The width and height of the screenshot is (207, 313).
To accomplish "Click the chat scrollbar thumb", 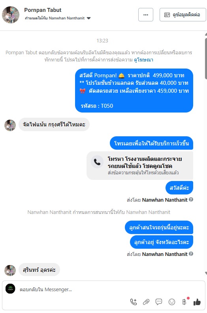I will tap(206, 59).
